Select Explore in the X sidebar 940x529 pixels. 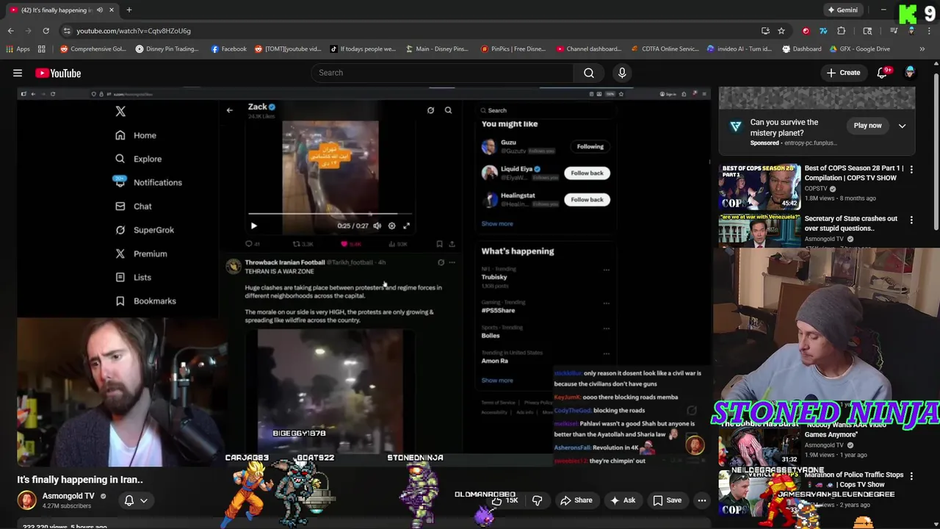tap(138, 159)
